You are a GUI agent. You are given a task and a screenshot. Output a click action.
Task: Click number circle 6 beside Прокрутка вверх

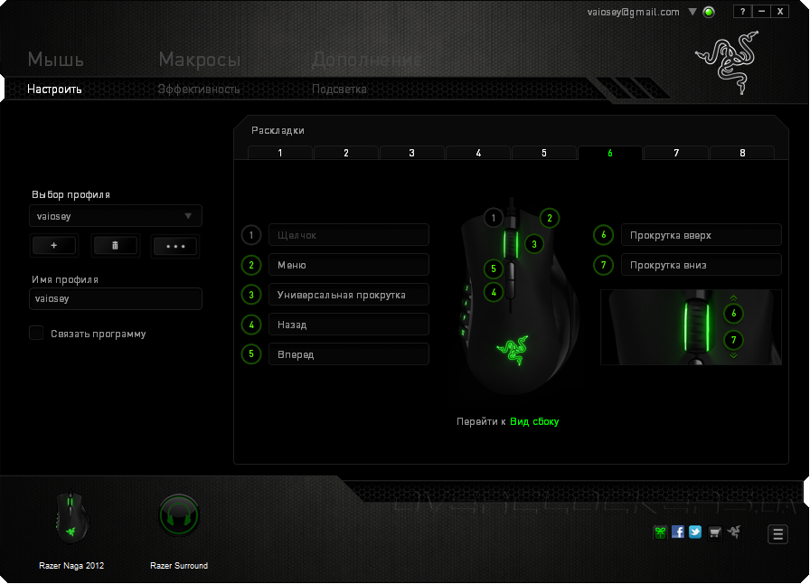603,235
